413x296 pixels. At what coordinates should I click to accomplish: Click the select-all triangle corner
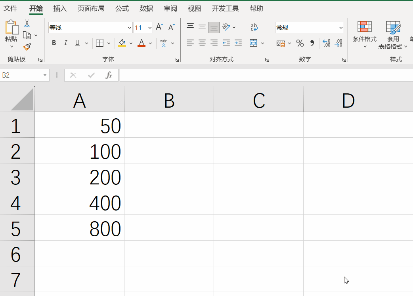tap(22, 99)
